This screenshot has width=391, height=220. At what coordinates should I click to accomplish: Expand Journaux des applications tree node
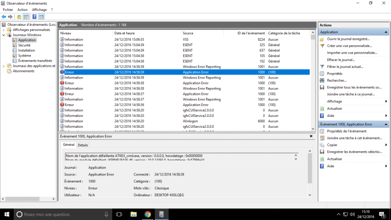[4, 66]
